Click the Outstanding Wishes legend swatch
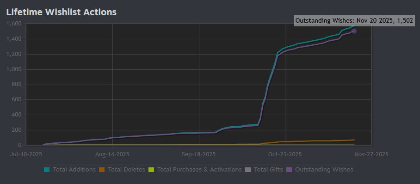Image resolution: width=420 pixels, height=184 pixels. point(289,170)
